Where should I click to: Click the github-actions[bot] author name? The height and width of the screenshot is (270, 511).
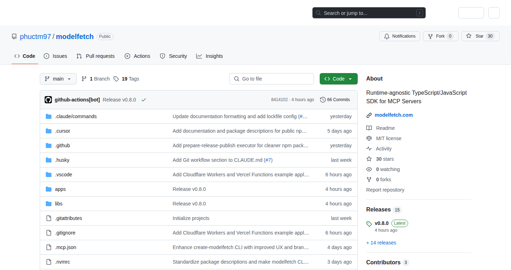point(77,100)
